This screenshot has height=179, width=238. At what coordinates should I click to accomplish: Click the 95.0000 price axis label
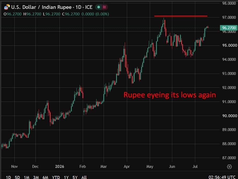[229, 45]
